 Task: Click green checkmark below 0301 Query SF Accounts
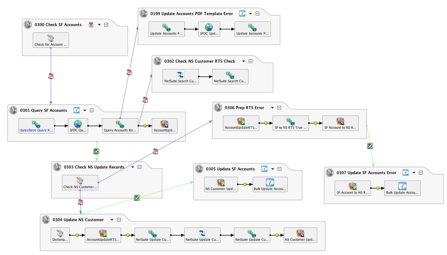pos(96,151)
